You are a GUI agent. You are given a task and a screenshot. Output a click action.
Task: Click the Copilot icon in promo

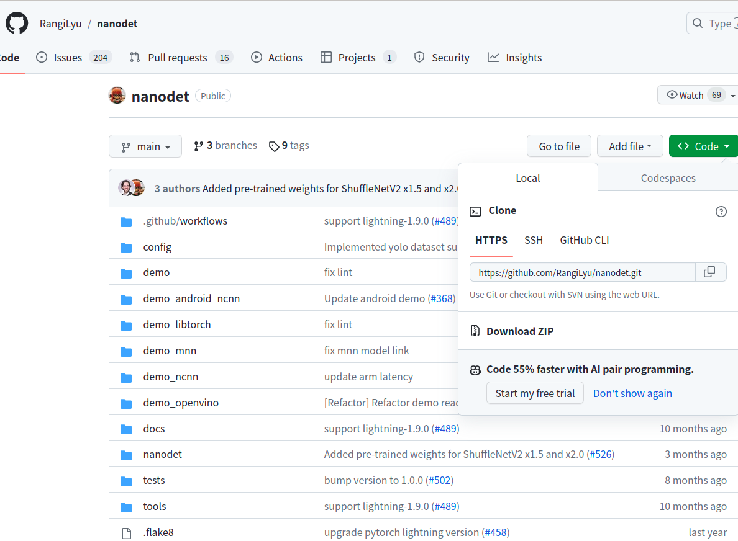tap(475, 370)
